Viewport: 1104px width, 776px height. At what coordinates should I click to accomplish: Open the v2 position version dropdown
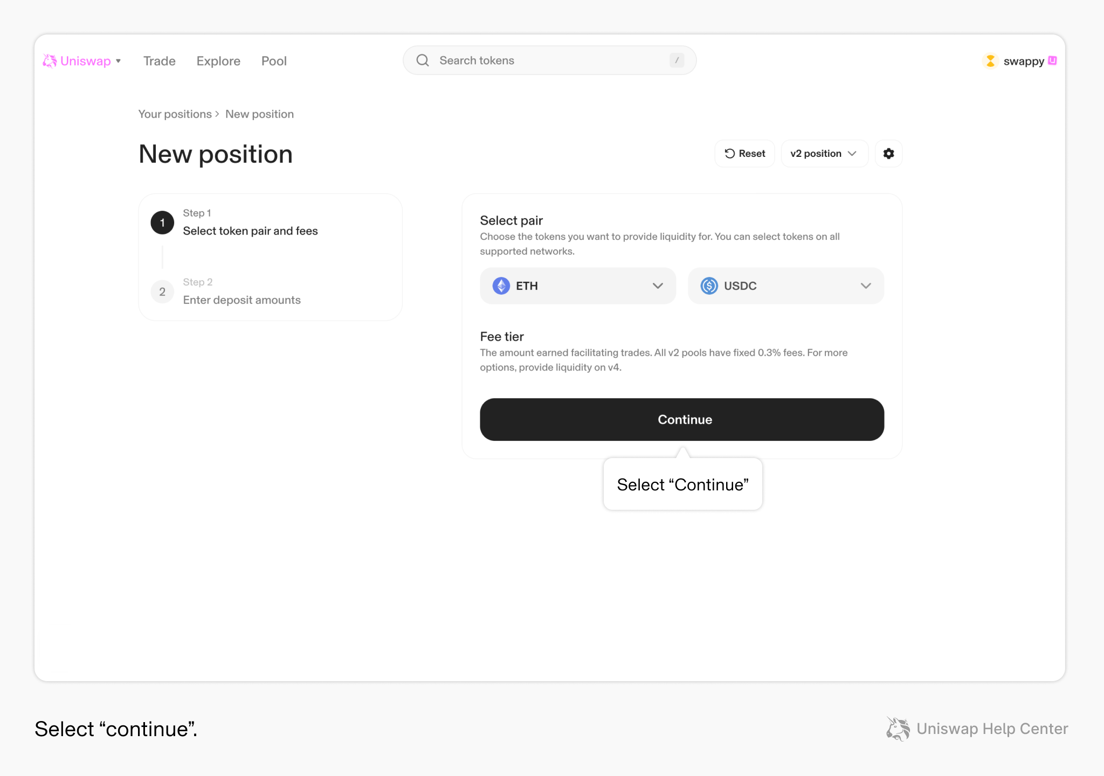(x=824, y=154)
